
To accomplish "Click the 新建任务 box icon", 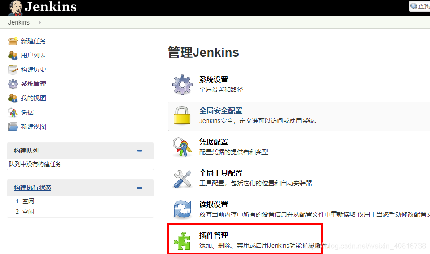I will [13, 41].
